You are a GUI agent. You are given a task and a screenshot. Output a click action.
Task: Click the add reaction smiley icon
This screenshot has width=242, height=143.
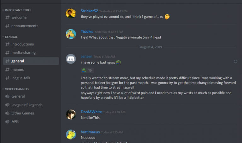[235, 61]
